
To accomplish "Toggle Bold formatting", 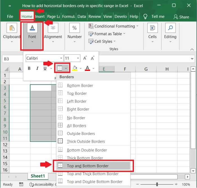I will [29, 68].
